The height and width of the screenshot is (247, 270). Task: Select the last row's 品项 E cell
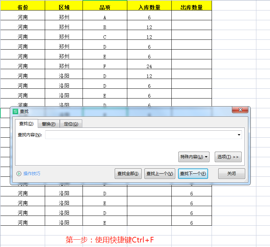(105, 221)
